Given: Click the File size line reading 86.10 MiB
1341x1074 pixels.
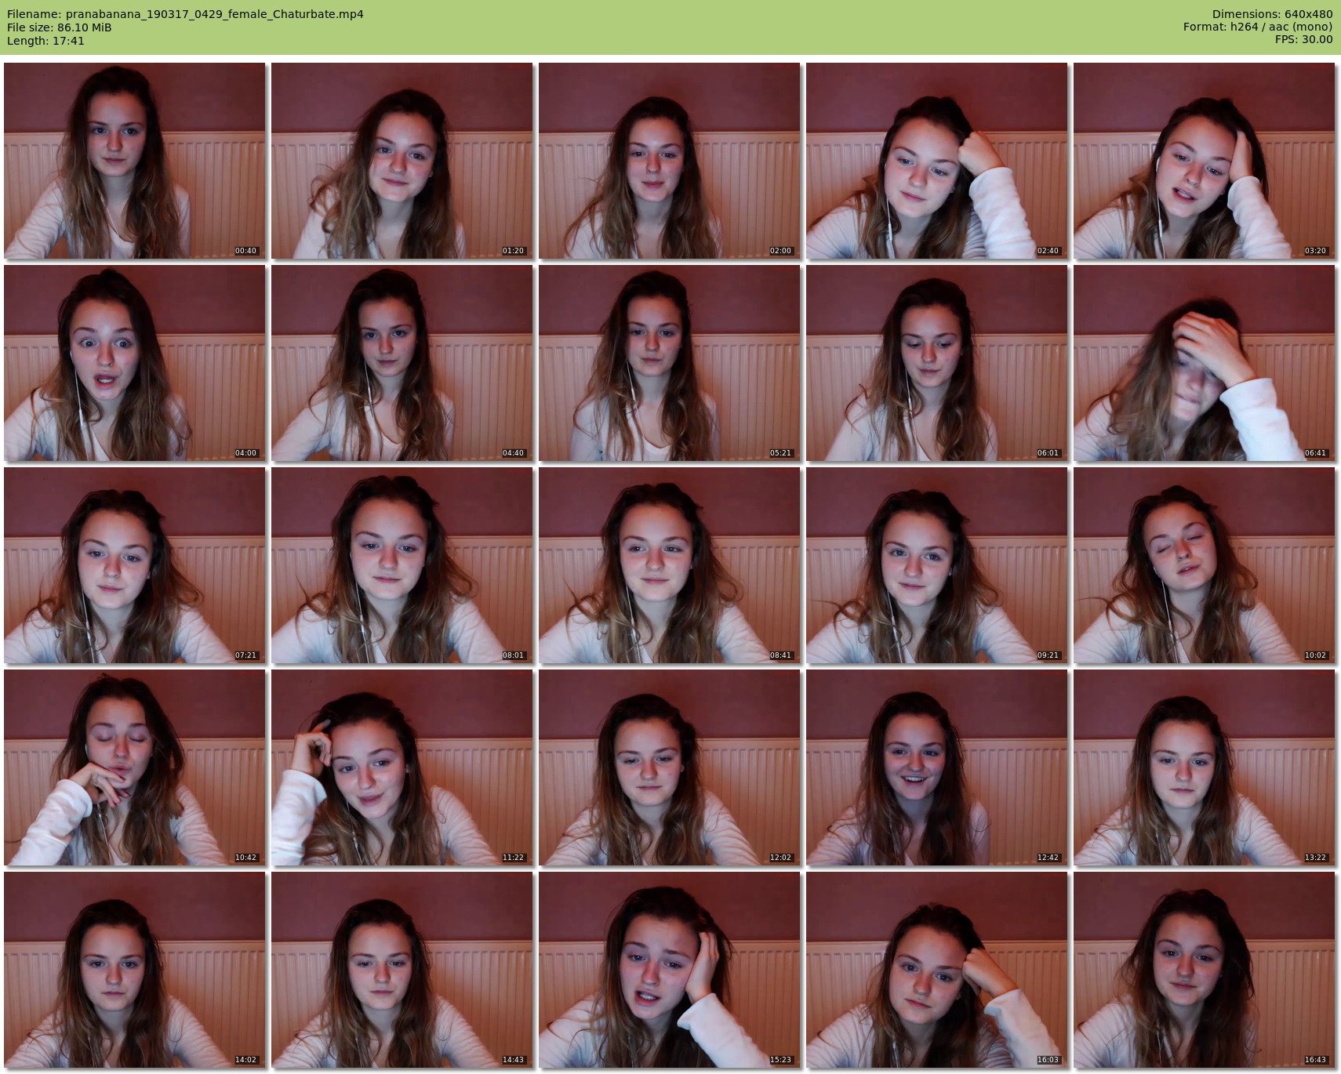Looking at the screenshot, I should [60, 27].
